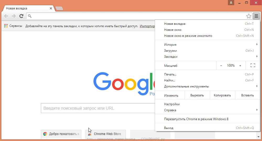Zoom out with the minus button

221,66
